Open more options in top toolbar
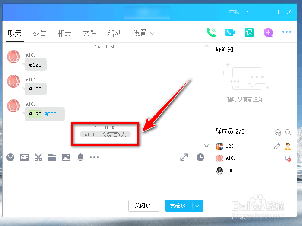The width and height of the screenshot is (302, 226). [286, 32]
